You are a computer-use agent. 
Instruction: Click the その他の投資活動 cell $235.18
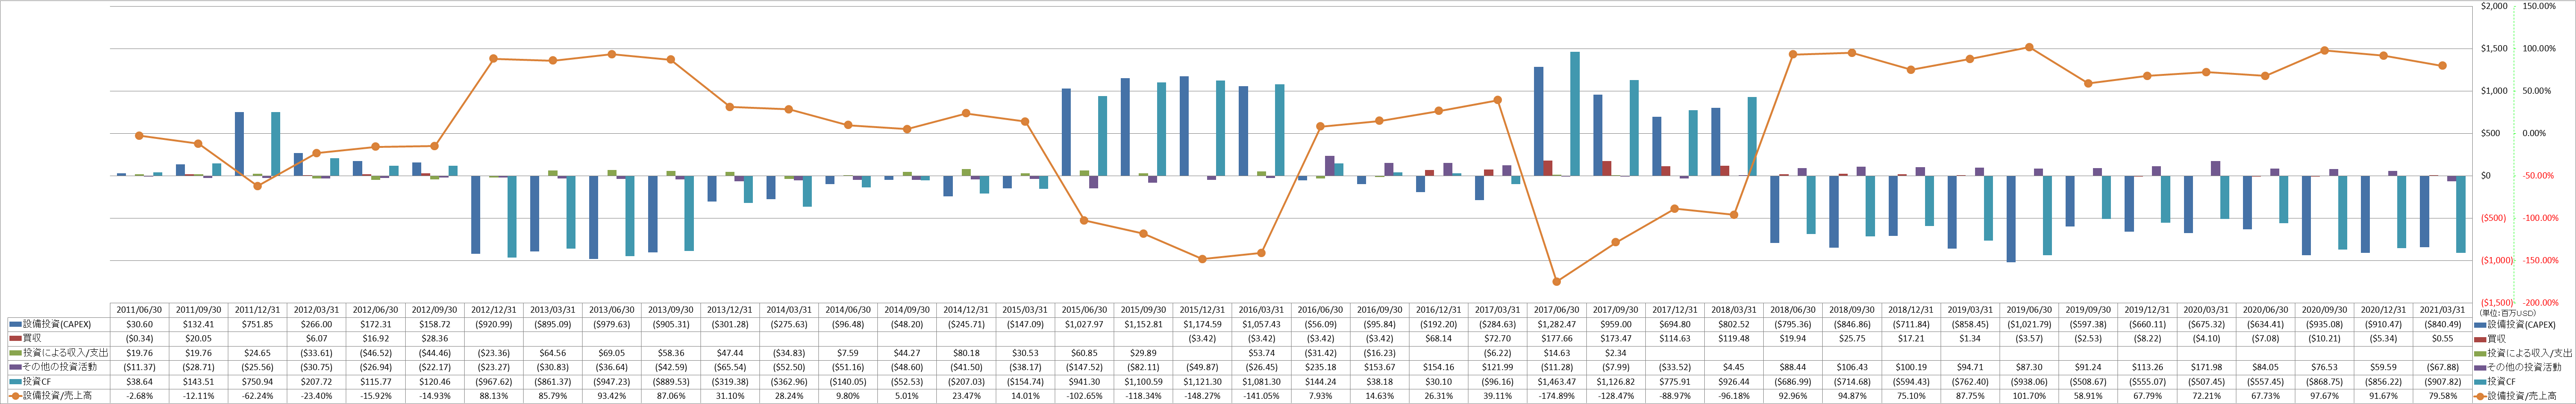pyautogui.click(x=1321, y=367)
